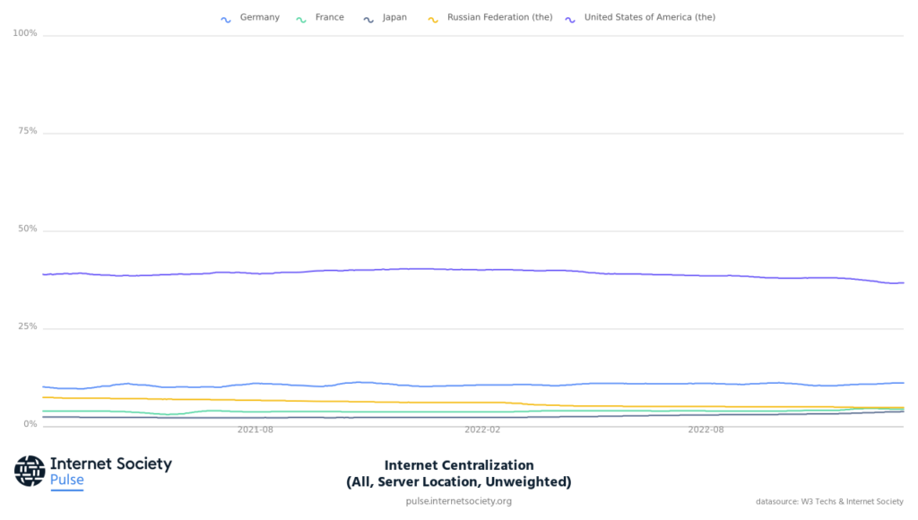Click the Internet Centralization chart title

459,465
